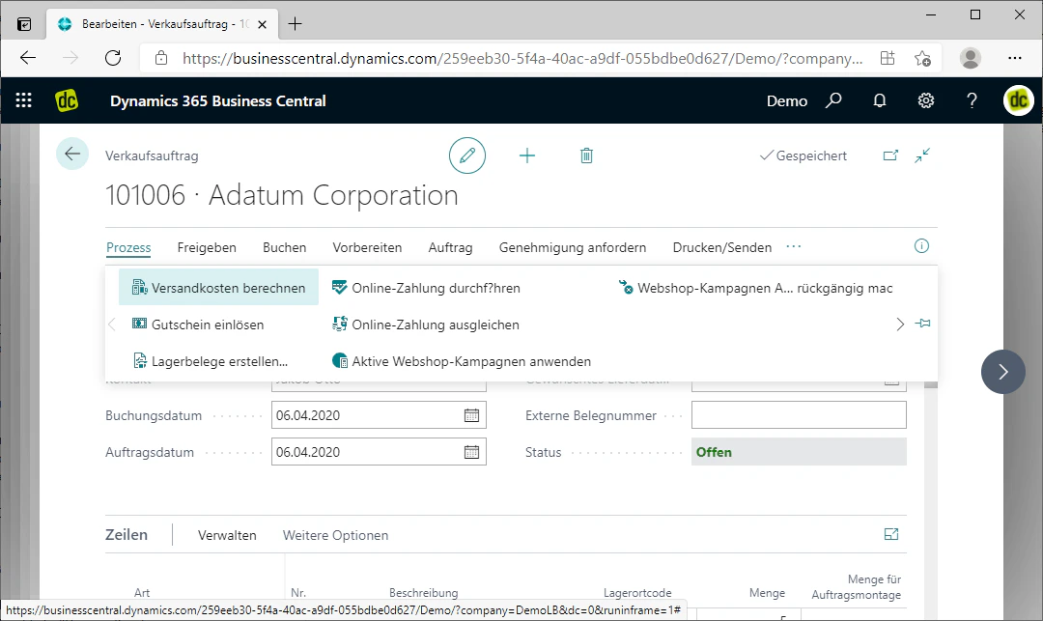This screenshot has width=1043, height=621.
Task: Click Webshop-Kampagnen rückgängig machen action
Action: [755, 287]
